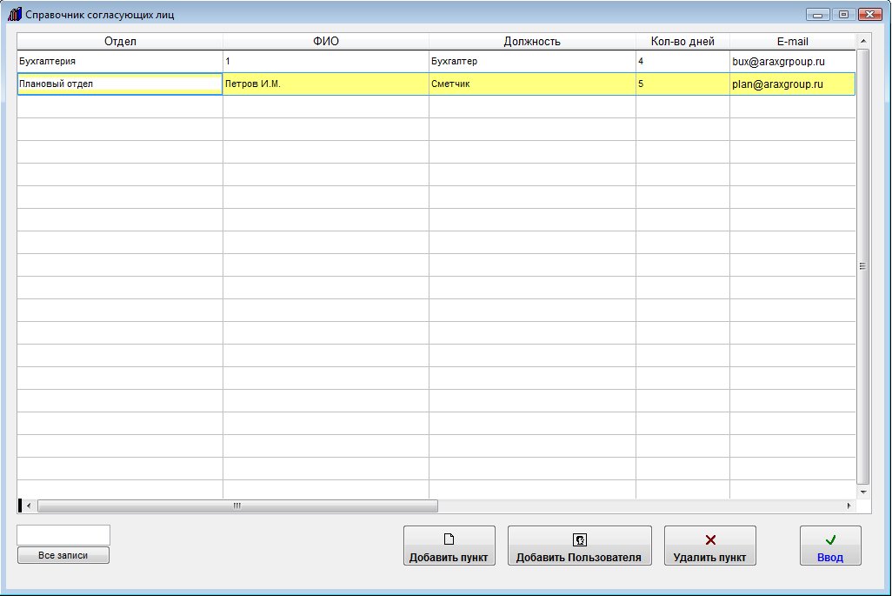Click the user icon on Добавить Пользователя
Image resolution: width=892 pixels, height=596 pixels.
(x=579, y=539)
